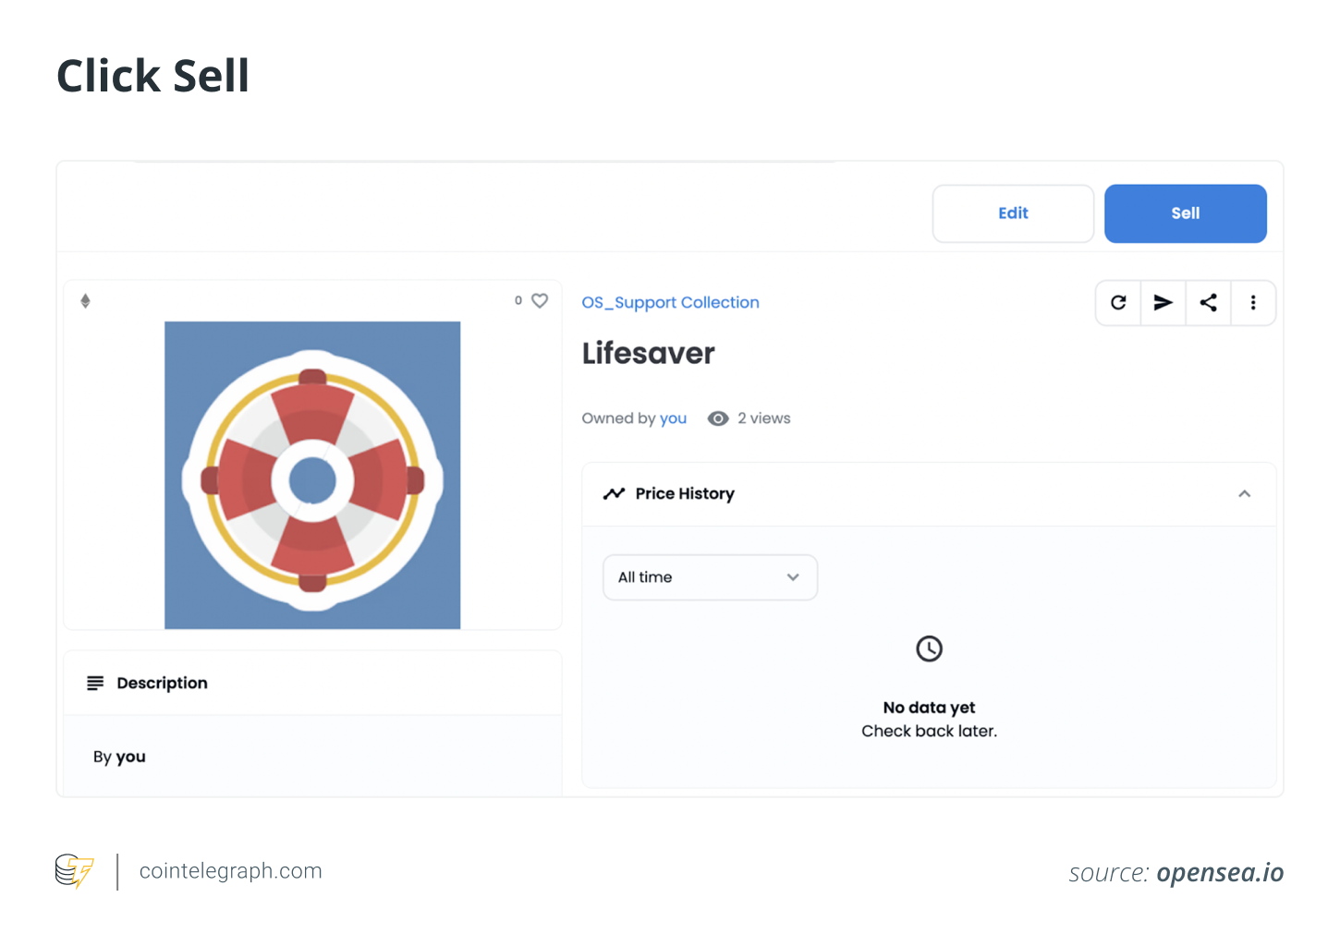Collapse the Price History panel chevron
The image size is (1340, 946).
(1244, 494)
